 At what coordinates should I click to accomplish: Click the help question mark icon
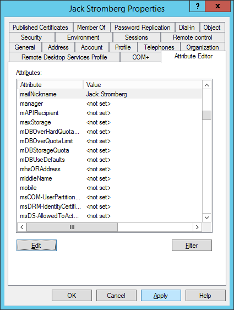(197, 6)
